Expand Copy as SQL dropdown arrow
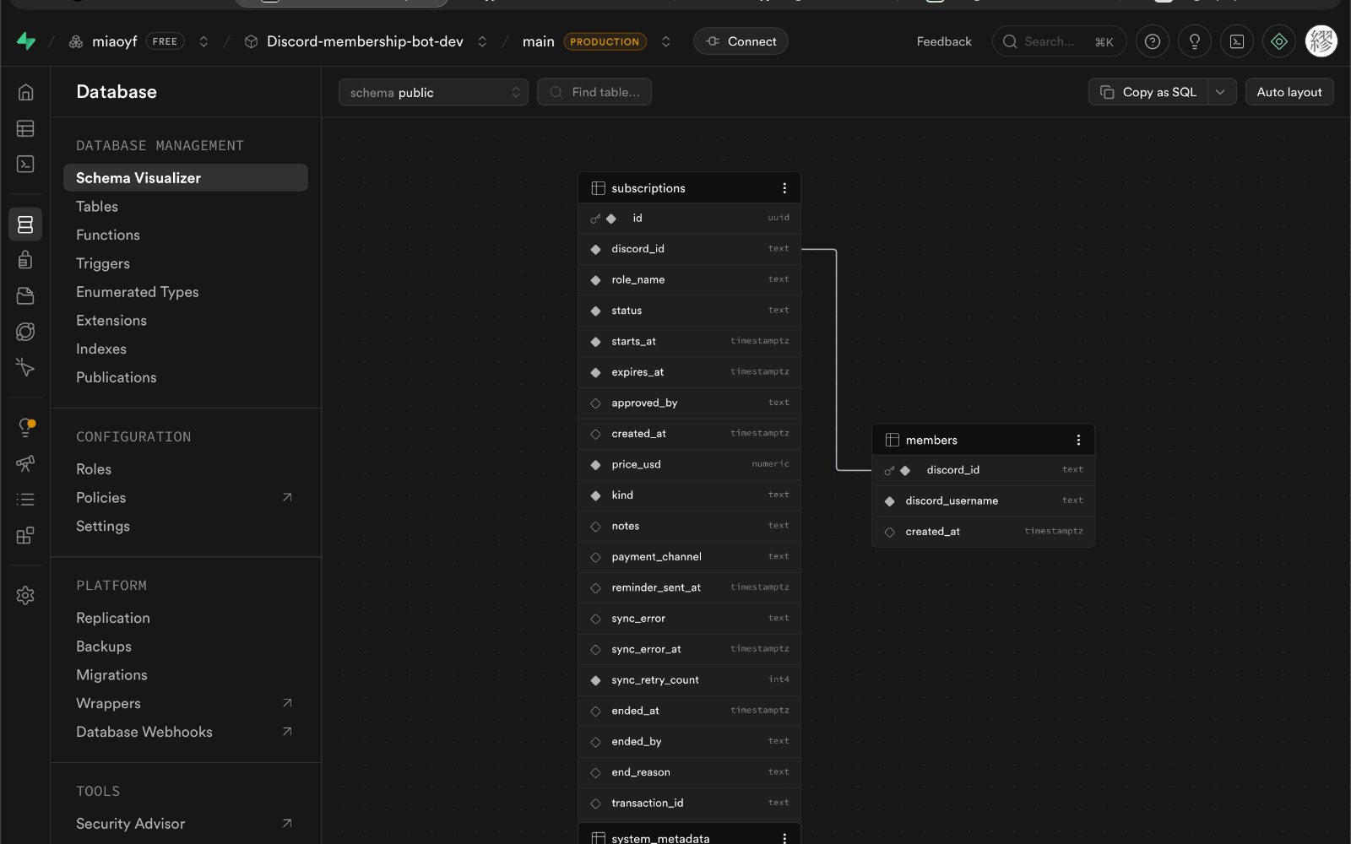The image size is (1351, 844). tap(1221, 92)
